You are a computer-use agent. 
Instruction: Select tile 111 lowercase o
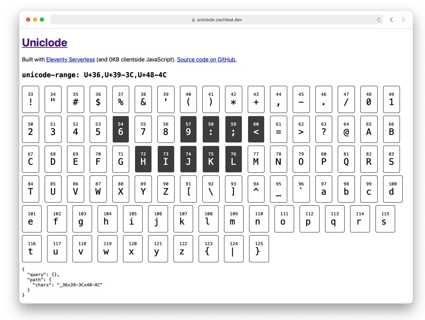pos(284,219)
